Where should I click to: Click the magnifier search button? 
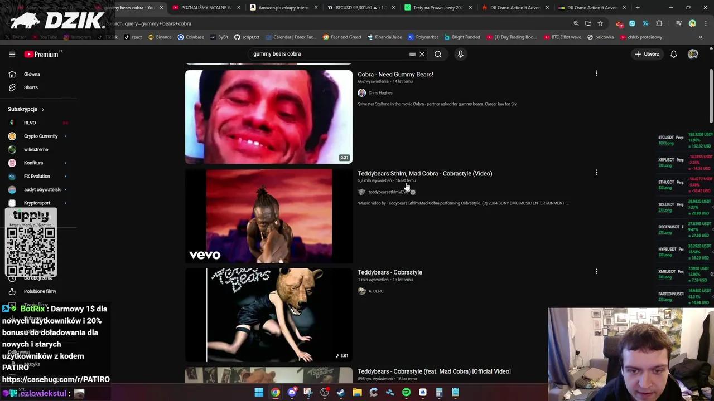point(438,54)
